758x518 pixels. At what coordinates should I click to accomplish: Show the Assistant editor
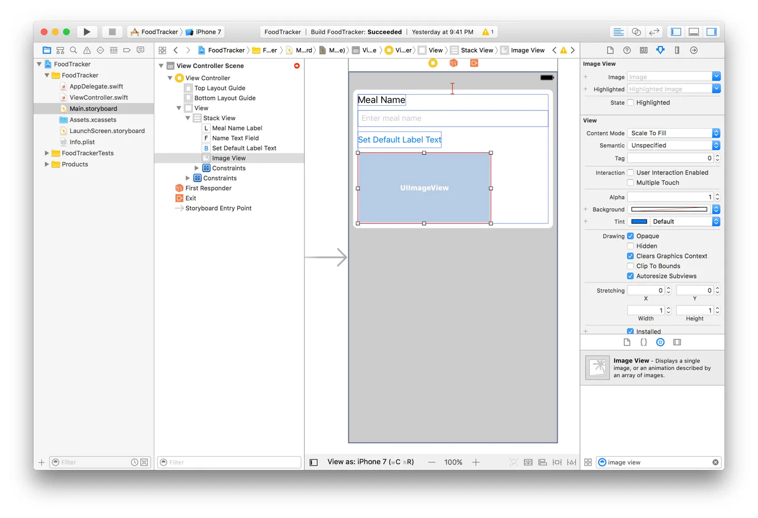(x=636, y=32)
